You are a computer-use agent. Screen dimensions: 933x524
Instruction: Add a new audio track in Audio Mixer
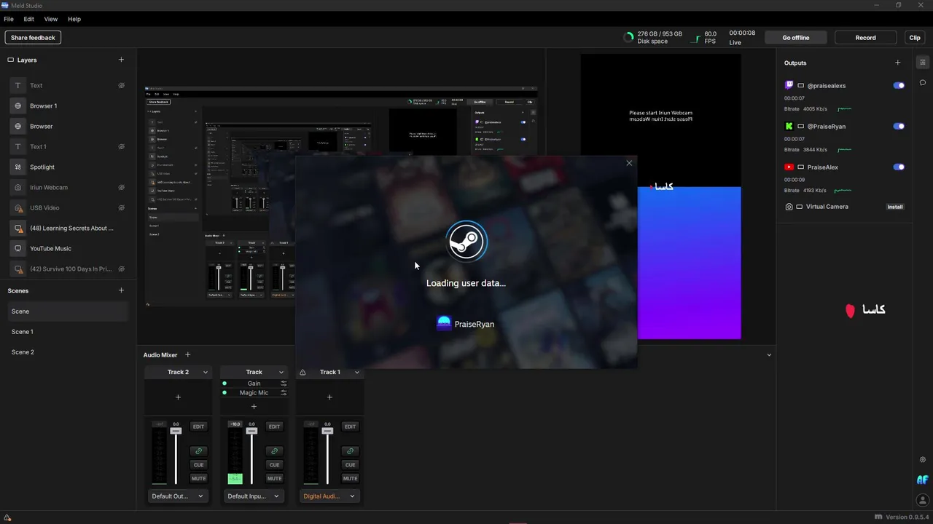(187, 354)
